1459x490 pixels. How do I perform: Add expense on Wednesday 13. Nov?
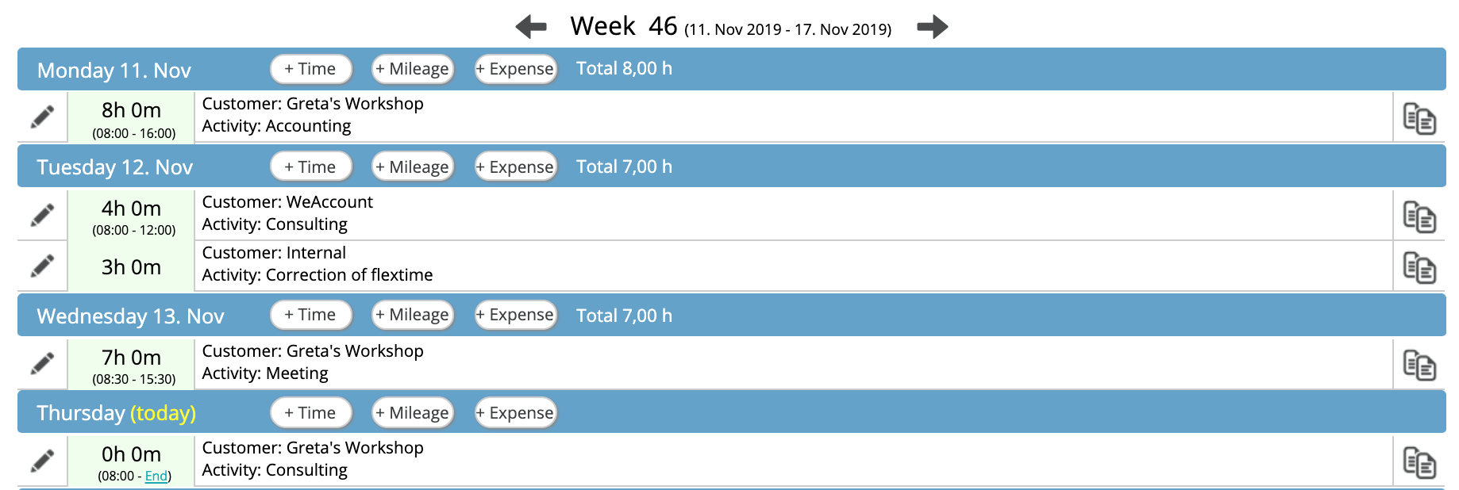(x=516, y=315)
